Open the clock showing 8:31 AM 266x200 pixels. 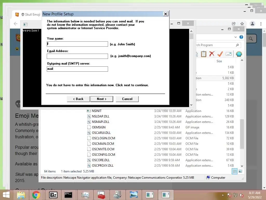tap(255, 195)
